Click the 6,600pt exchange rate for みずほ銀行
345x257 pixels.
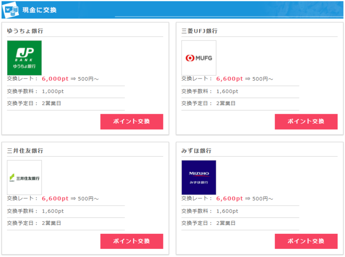pyautogui.click(x=229, y=199)
